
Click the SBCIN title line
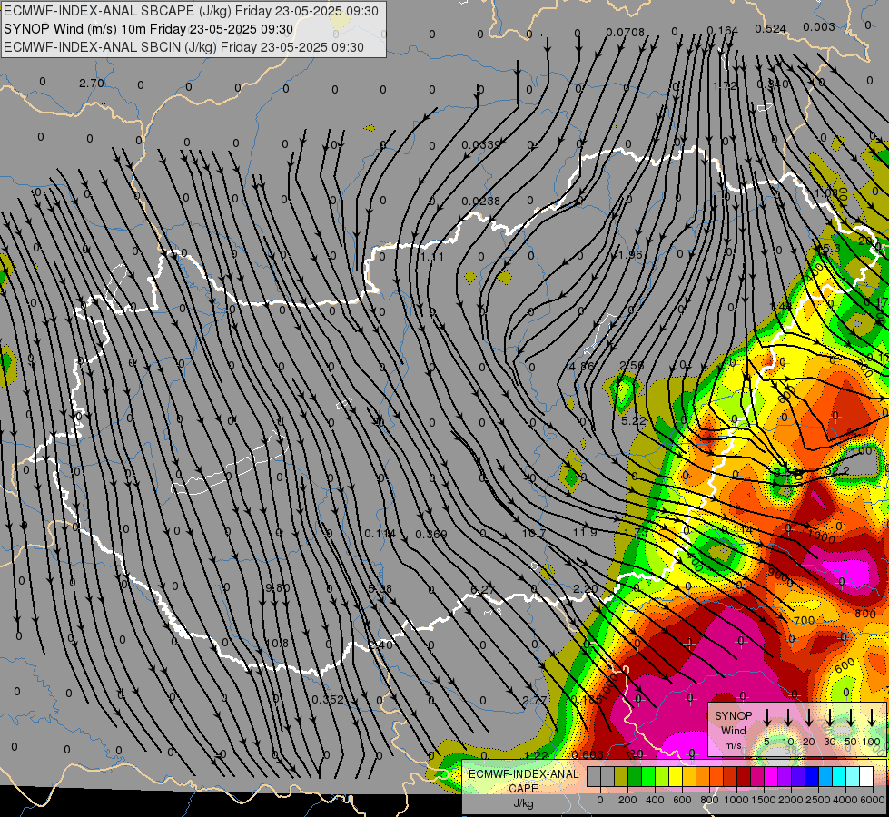(x=183, y=47)
